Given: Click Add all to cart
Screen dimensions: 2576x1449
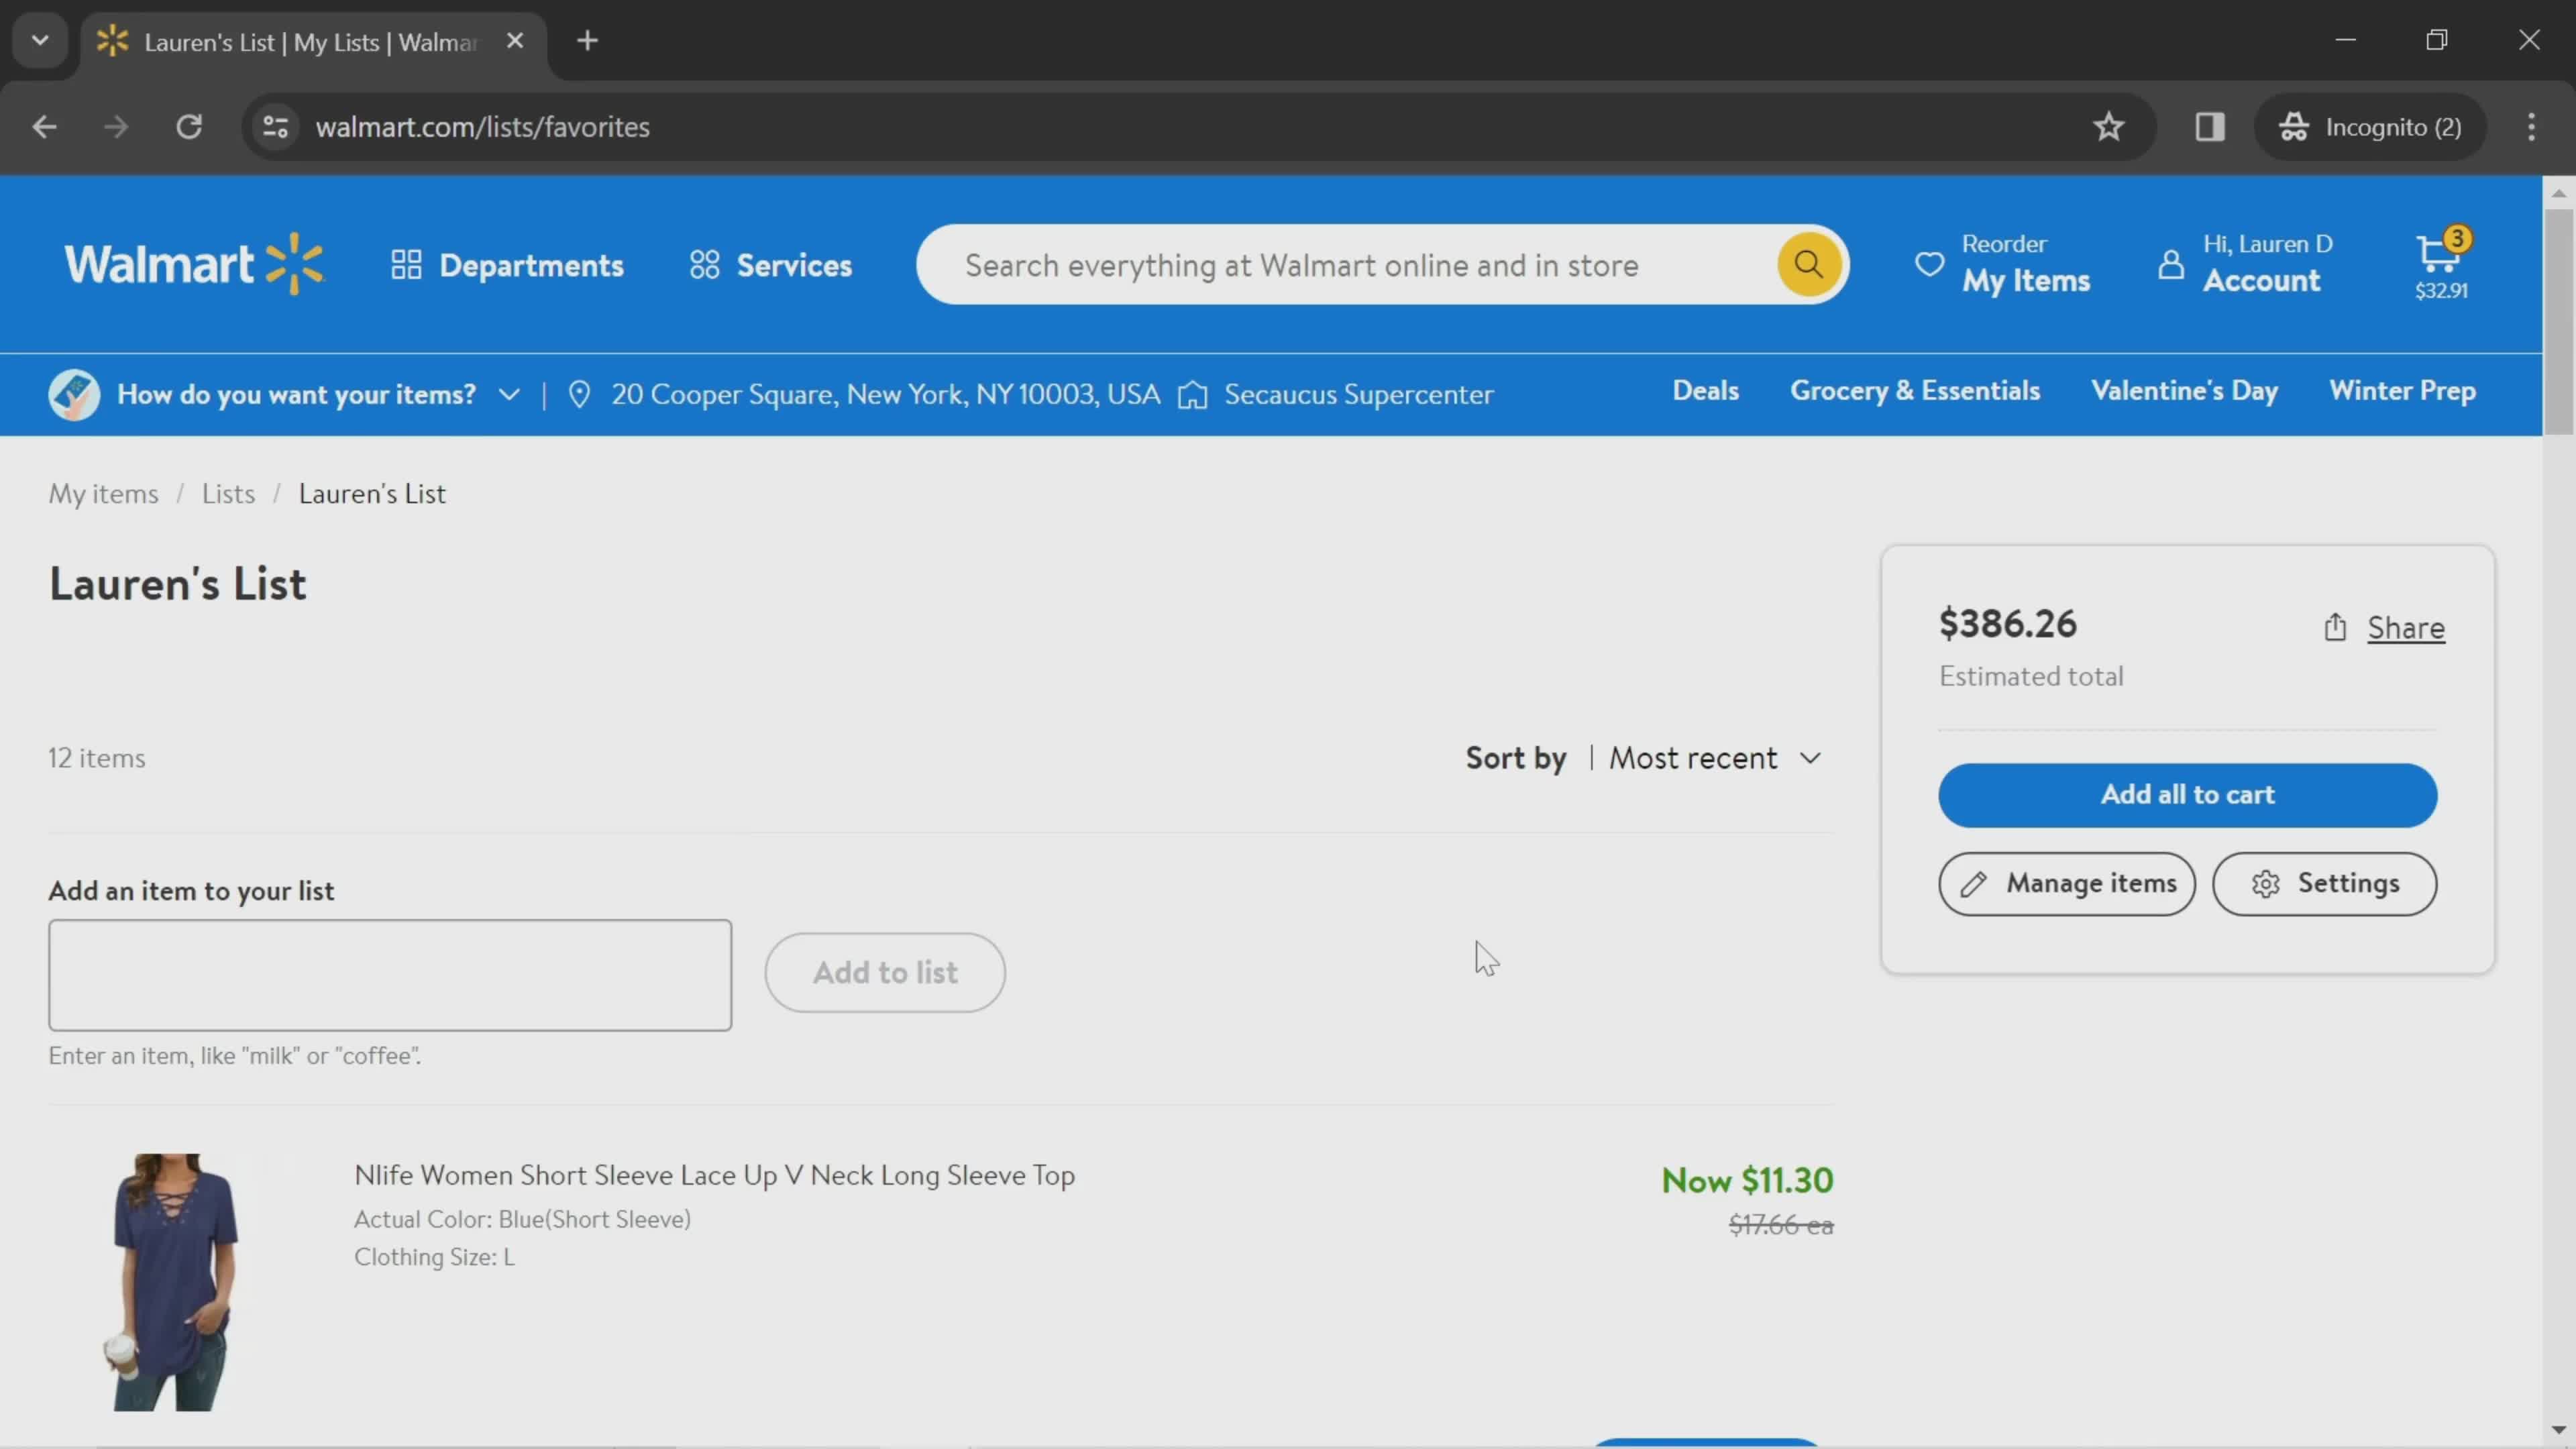Looking at the screenshot, I should click(2187, 795).
